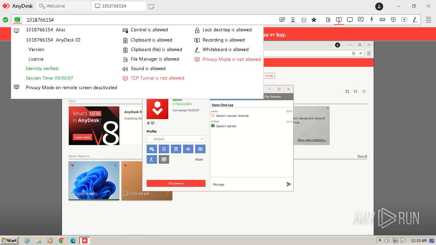436x245 pixels.
Task: Click the chat Message input field
Action: point(248,184)
